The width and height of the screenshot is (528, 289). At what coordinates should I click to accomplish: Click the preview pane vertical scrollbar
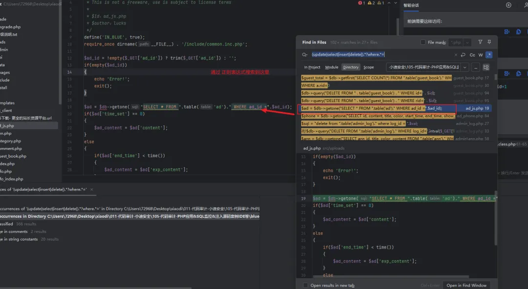[496, 218]
